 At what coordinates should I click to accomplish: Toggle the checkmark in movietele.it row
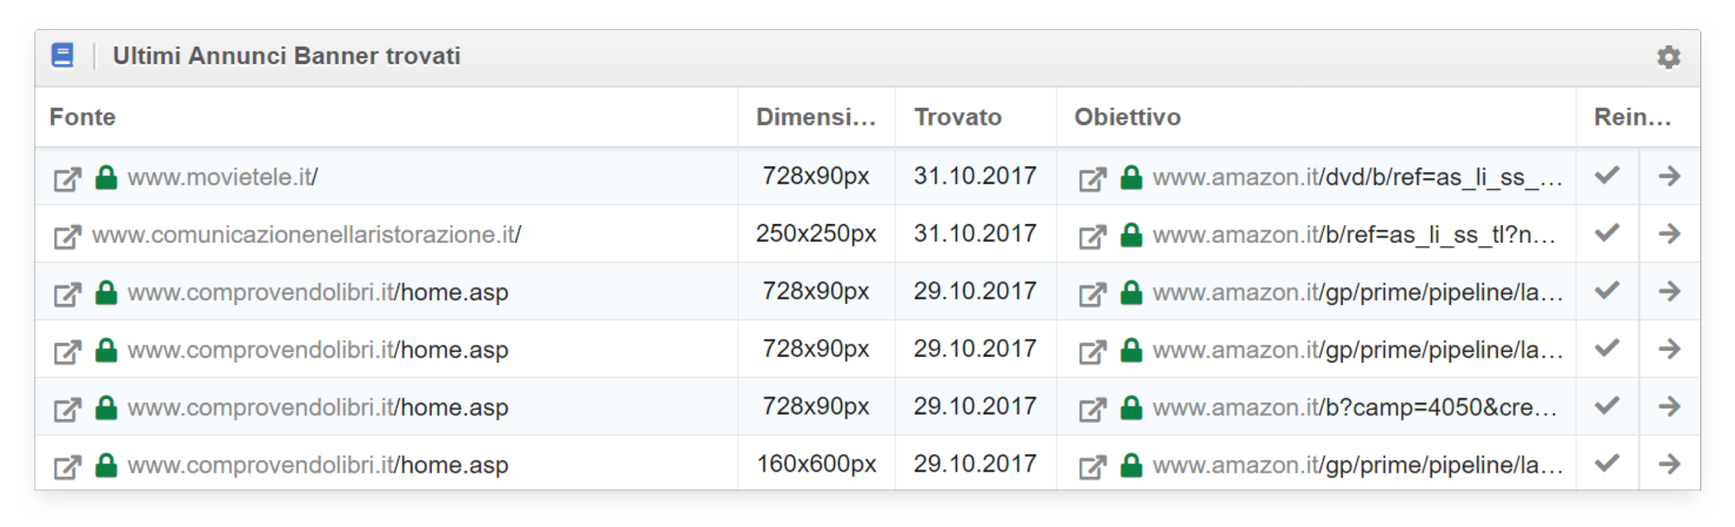(x=1607, y=176)
